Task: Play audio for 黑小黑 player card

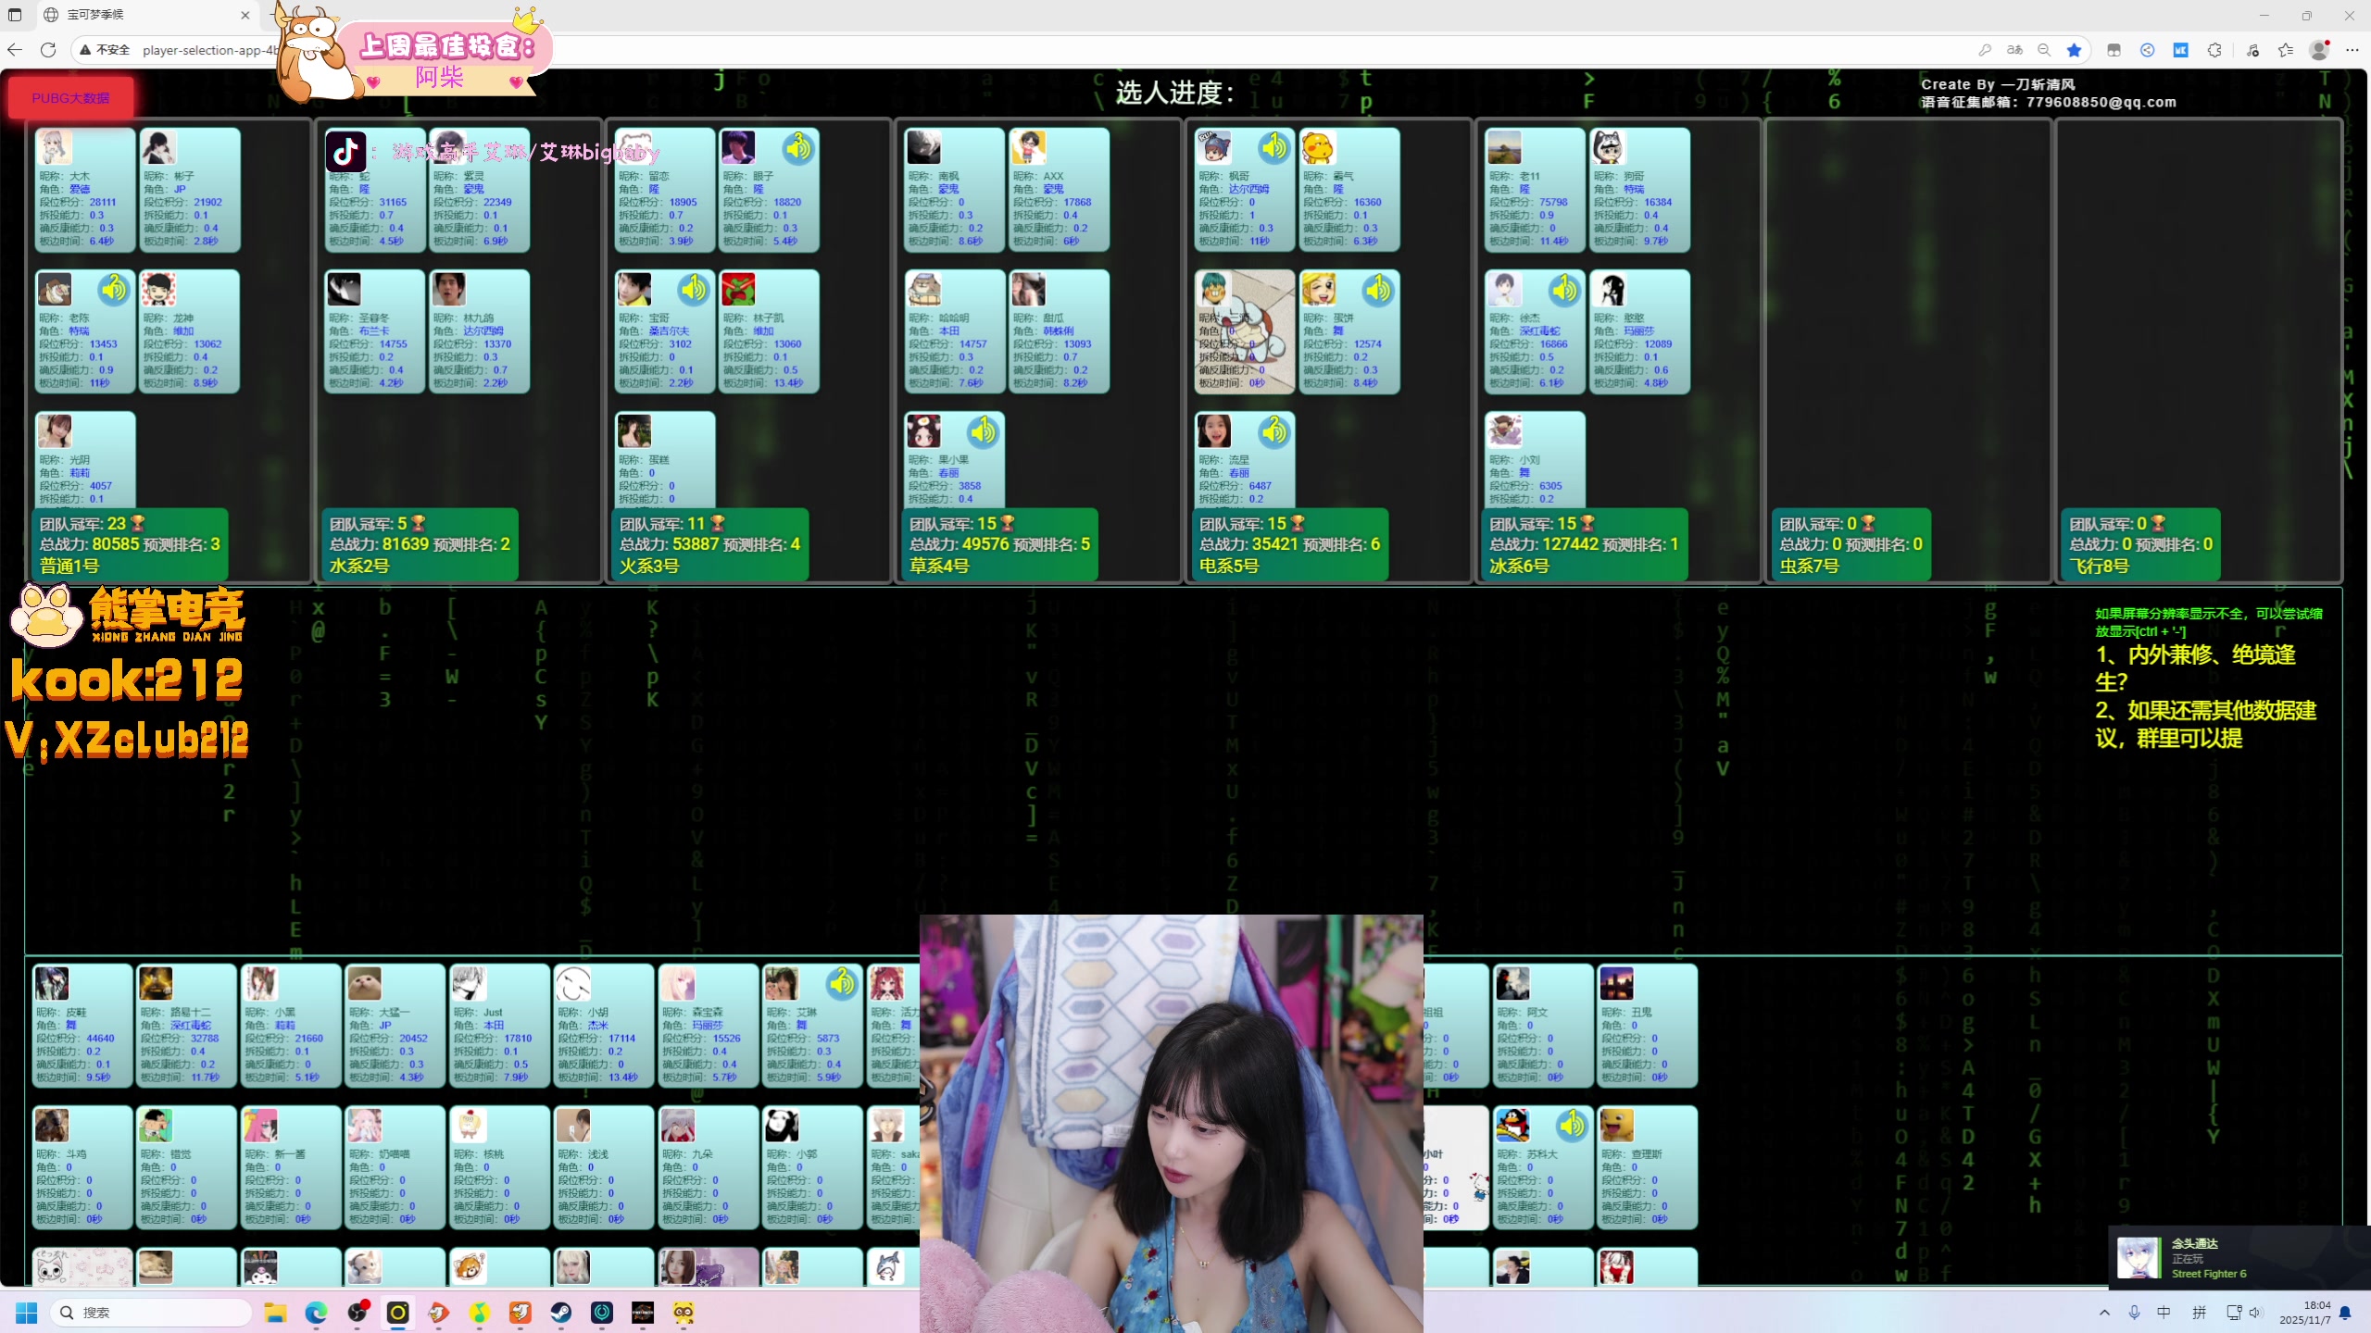Action: (x=984, y=431)
